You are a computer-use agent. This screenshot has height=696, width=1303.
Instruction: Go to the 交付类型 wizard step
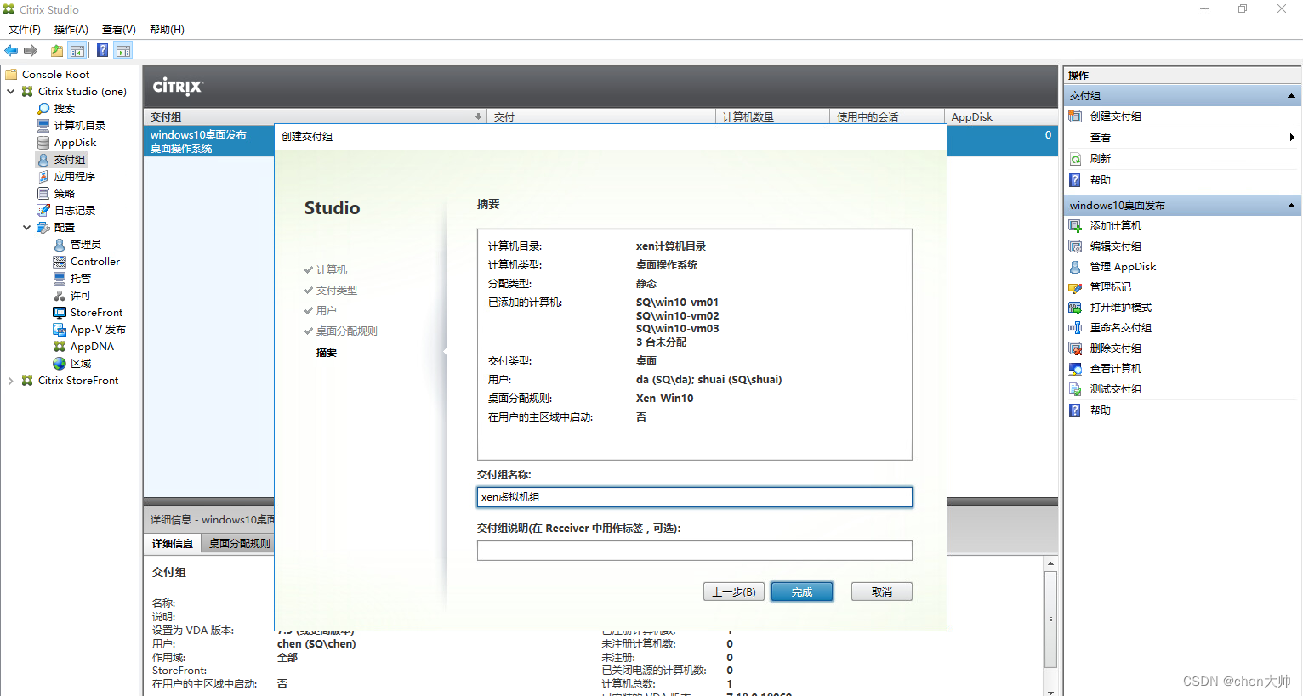337,291
